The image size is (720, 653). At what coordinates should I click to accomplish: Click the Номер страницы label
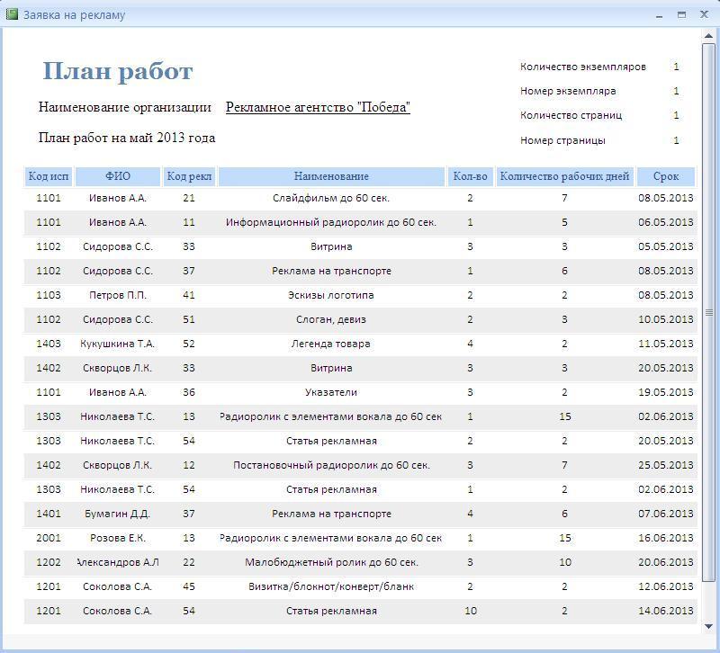click(x=562, y=140)
